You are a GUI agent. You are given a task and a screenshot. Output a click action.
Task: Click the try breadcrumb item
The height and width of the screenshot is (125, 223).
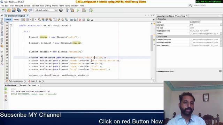[40, 81]
